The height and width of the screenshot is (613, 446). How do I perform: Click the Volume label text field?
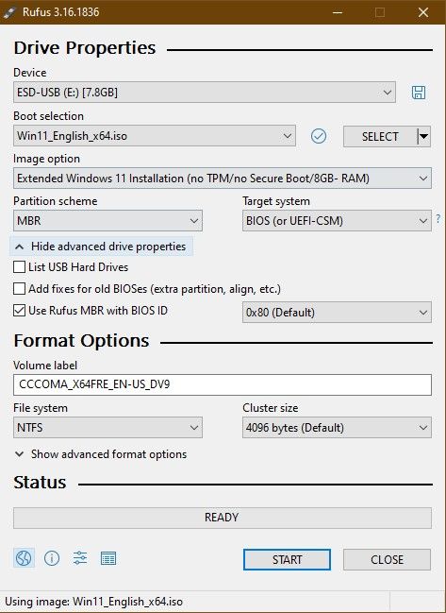(223, 384)
